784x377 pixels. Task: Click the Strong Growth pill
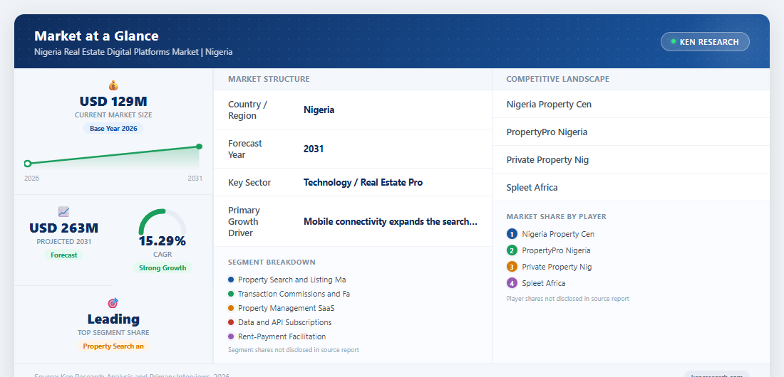(x=163, y=267)
